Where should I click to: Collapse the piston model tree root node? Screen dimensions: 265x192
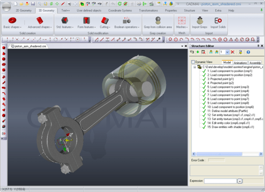[194, 67]
